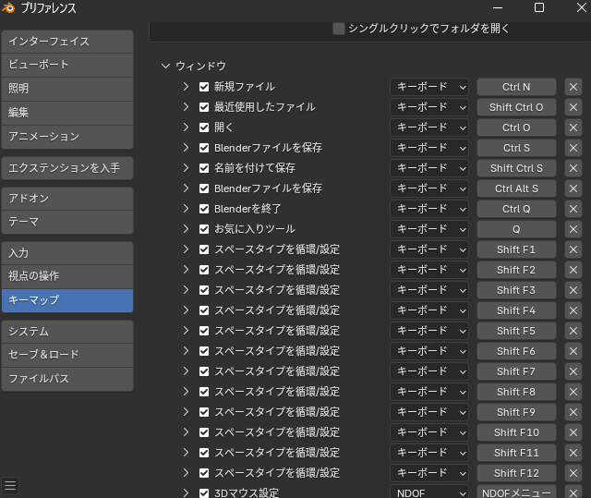Open the hamburger menu at bottom left
The image size is (591, 498).
pyautogui.click(x=10, y=485)
